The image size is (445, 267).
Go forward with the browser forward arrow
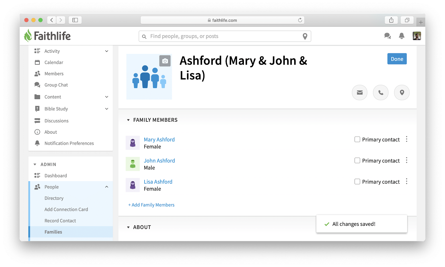point(61,20)
